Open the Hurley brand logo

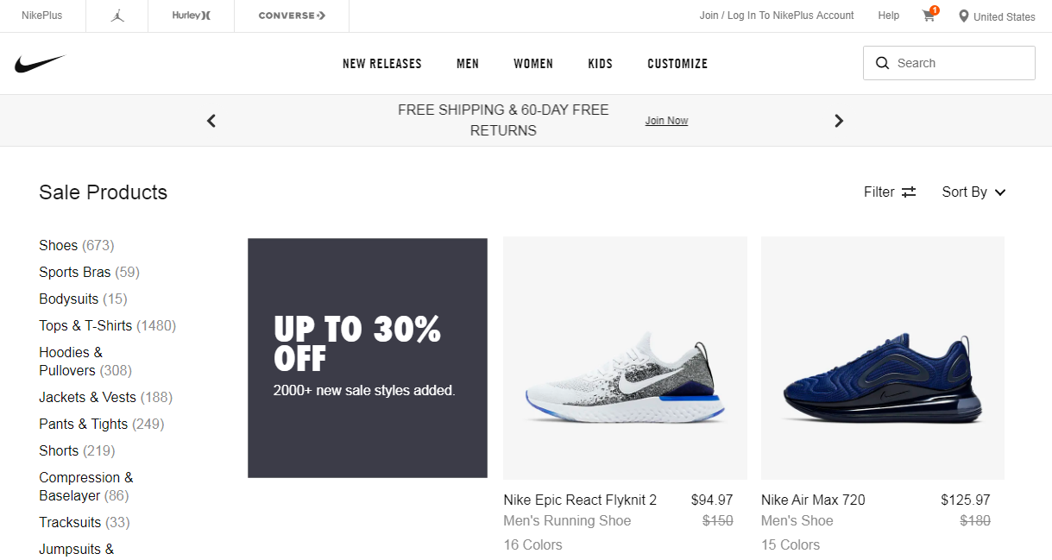pyautogui.click(x=191, y=16)
